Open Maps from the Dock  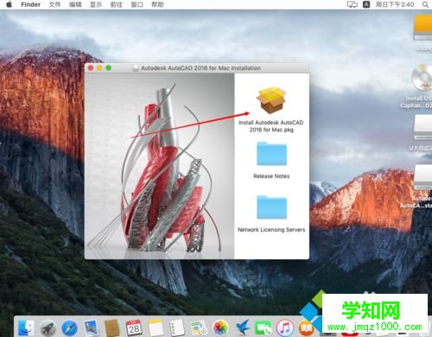[199, 327]
